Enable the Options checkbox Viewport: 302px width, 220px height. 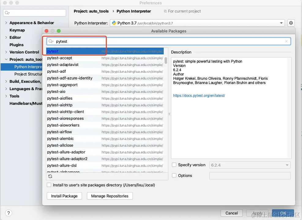(x=174, y=175)
